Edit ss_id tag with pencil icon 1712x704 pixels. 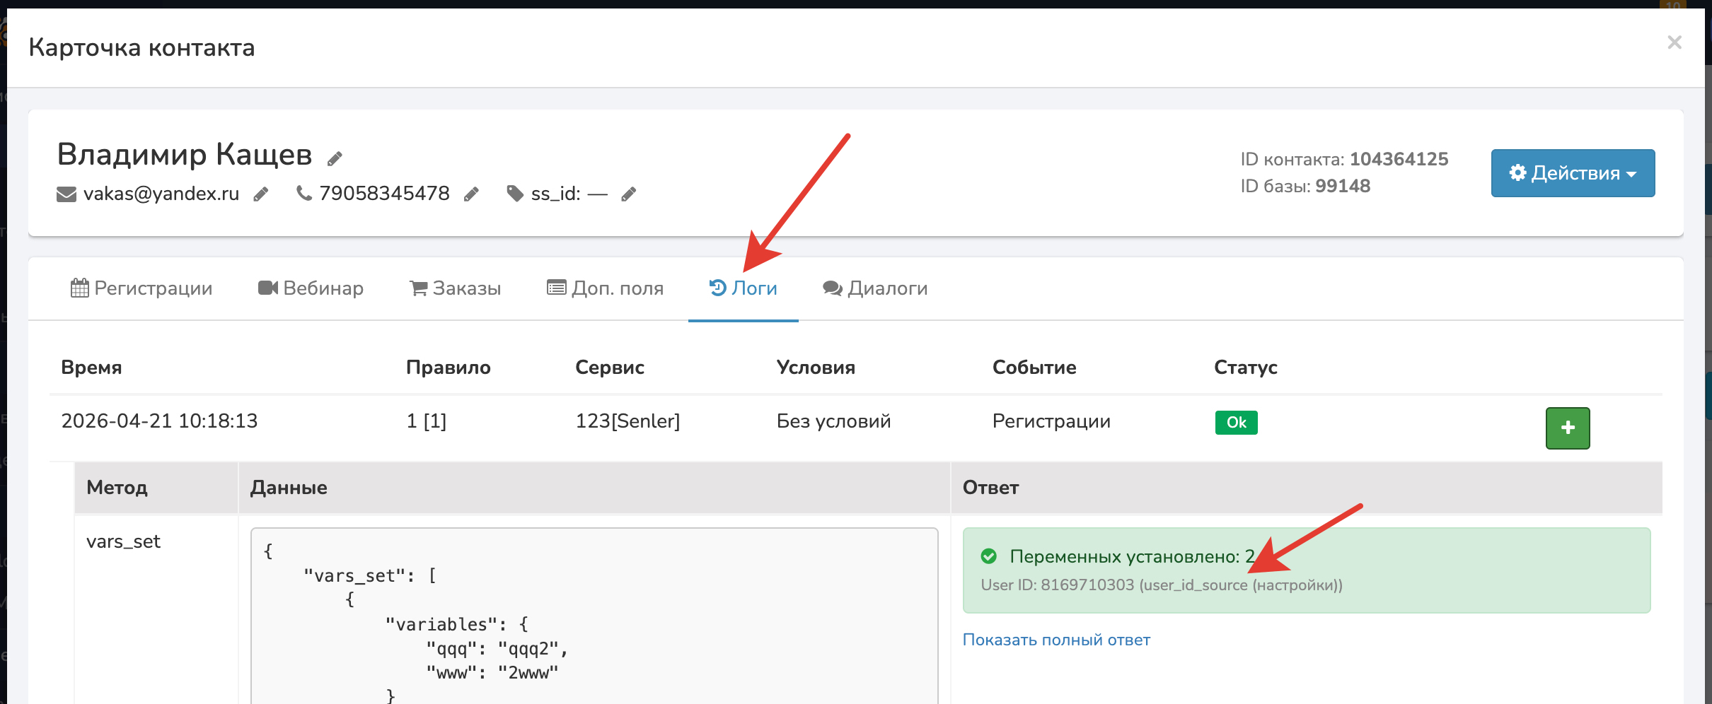[628, 194]
